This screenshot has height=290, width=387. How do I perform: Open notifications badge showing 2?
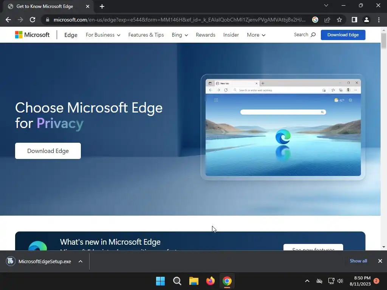pyautogui.click(x=376, y=281)
